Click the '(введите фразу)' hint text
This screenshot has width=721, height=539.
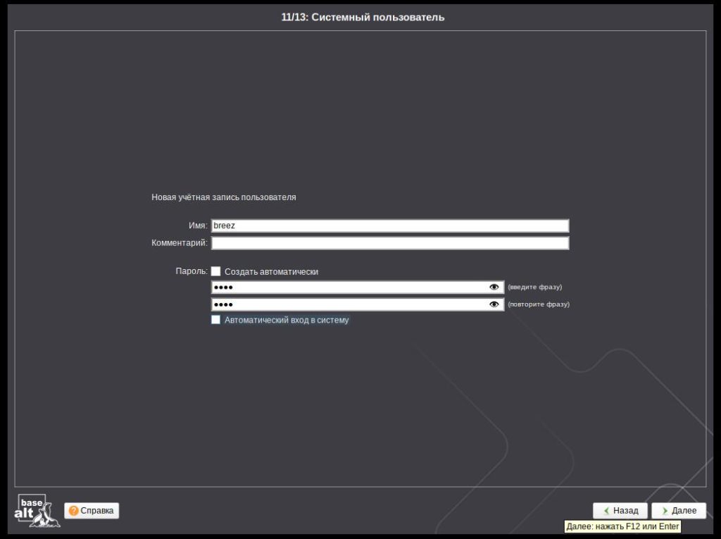pyautogui.click(x=534, y=287)
